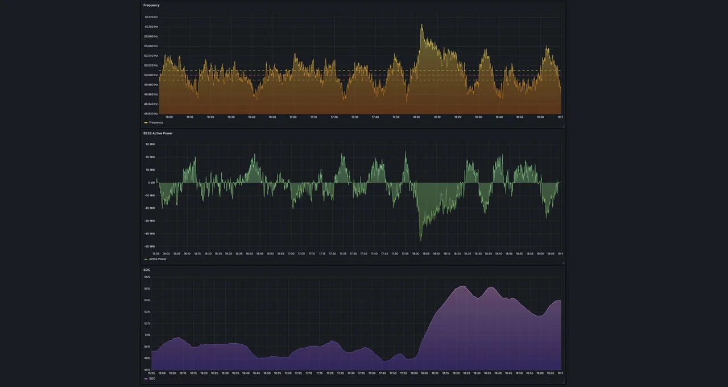This screenshot has width=728, height=387.
Task: Click the BESS Active Power panel resize handle
Action: tap(564, 262)
